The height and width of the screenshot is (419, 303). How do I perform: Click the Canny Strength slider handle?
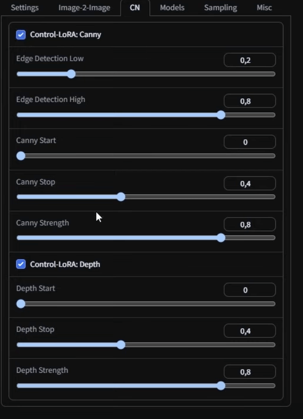221,238
